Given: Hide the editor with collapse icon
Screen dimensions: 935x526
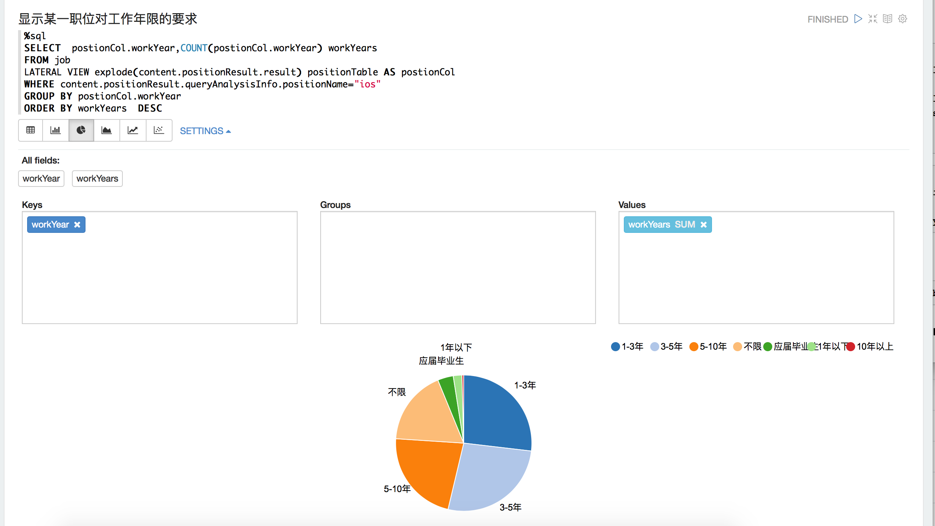Looking at the screenshot, I should tap(873, 19).
